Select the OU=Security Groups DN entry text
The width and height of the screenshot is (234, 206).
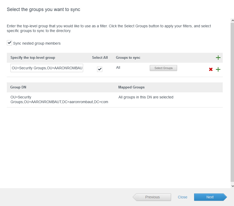(x=59, y=99)
